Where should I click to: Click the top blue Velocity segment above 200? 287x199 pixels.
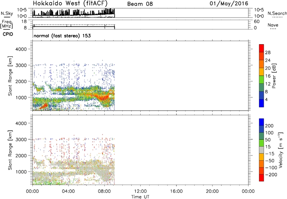(x=262, y=122)
